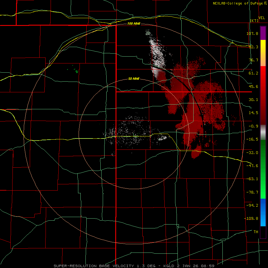The width and height of the screenshot is (268, 268).
Task: Pick the blue segment of the color bar
Action: point(263,212)
